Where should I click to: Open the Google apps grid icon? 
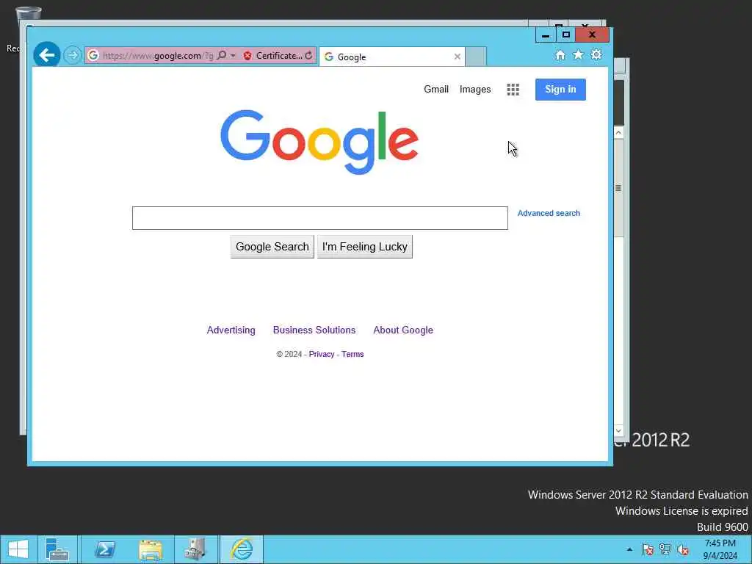coord(513,89)
